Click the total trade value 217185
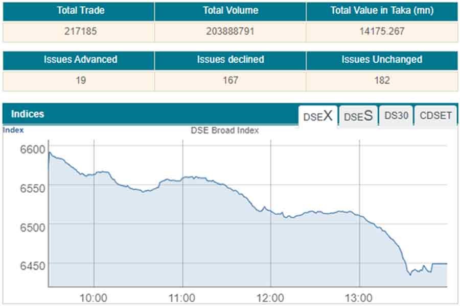The height and width of the screenshot is (306, 460). click(x=78, y=31)
